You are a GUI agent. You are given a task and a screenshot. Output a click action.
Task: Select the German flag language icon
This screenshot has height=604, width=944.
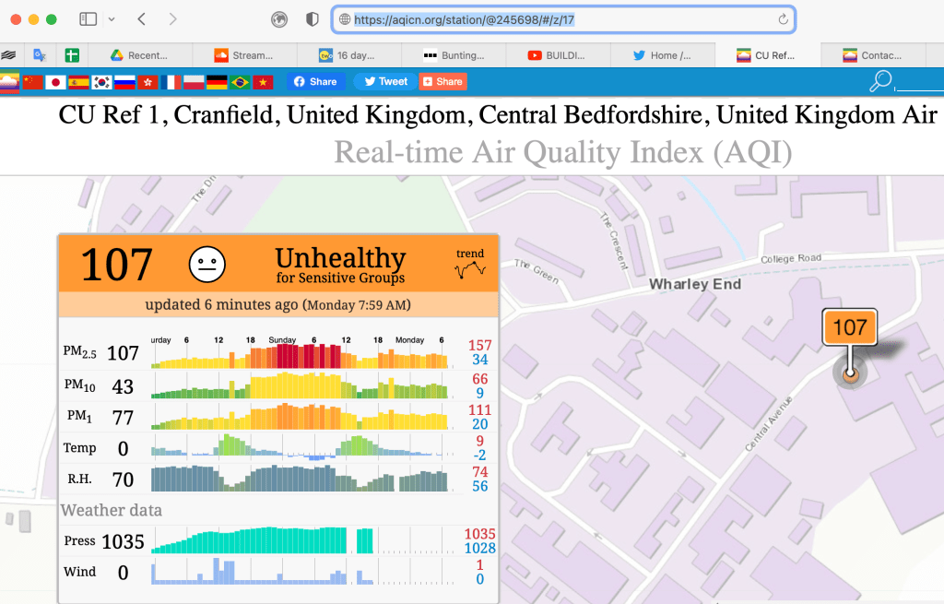click(x=217, y=82)
